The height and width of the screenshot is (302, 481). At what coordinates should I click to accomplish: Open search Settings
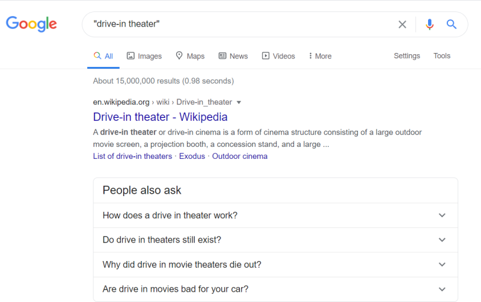407,56
